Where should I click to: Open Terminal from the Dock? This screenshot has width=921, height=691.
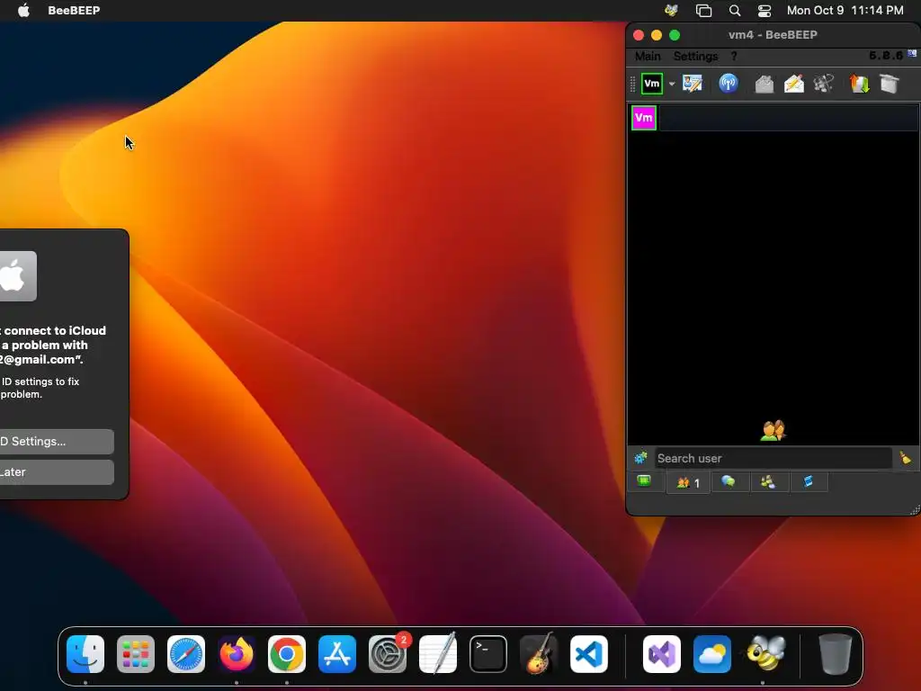pos(488,654)
